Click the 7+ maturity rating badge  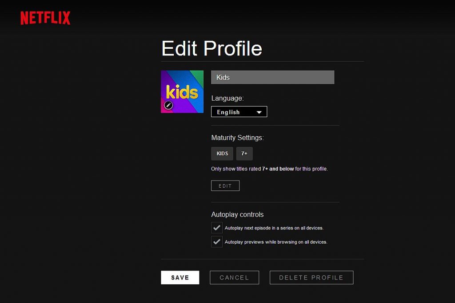click(x=244, y=153)
